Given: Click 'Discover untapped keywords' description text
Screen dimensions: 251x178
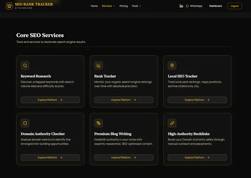Looking at the screenshot, I should pos(47,84).
